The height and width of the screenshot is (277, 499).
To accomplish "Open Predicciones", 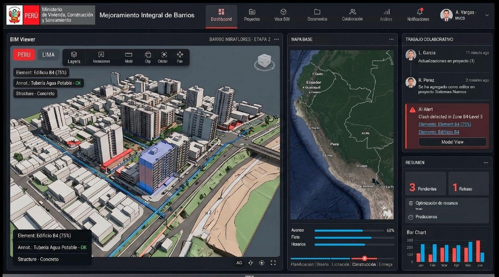I will coord(426,217).
